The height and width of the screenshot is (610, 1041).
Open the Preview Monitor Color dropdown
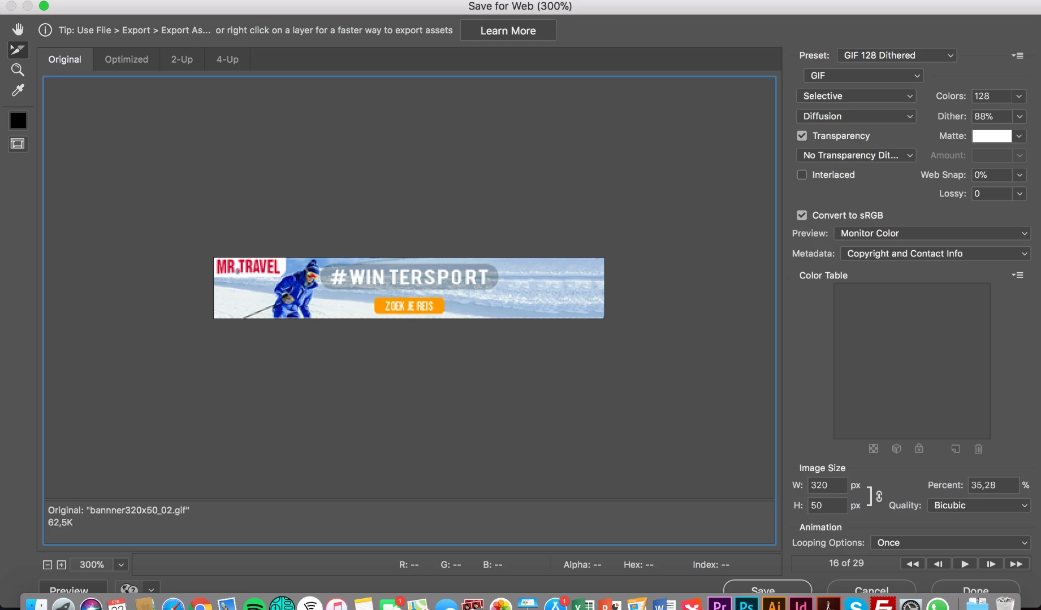(932, 233)
